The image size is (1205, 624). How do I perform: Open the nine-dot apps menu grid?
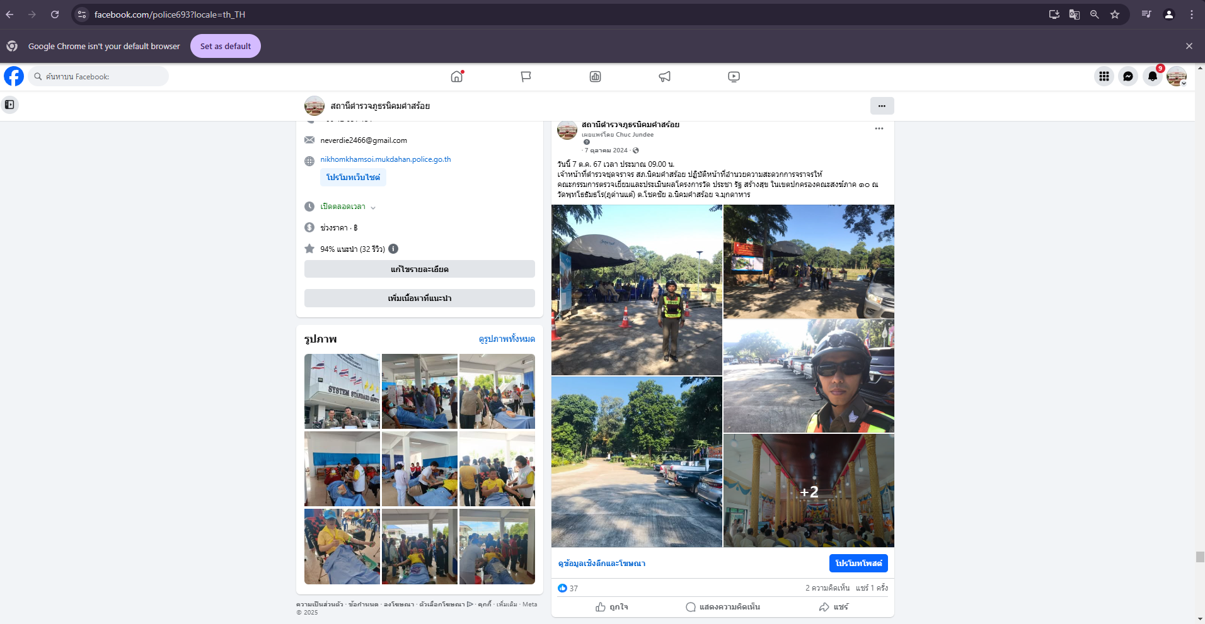point(1104,77)
